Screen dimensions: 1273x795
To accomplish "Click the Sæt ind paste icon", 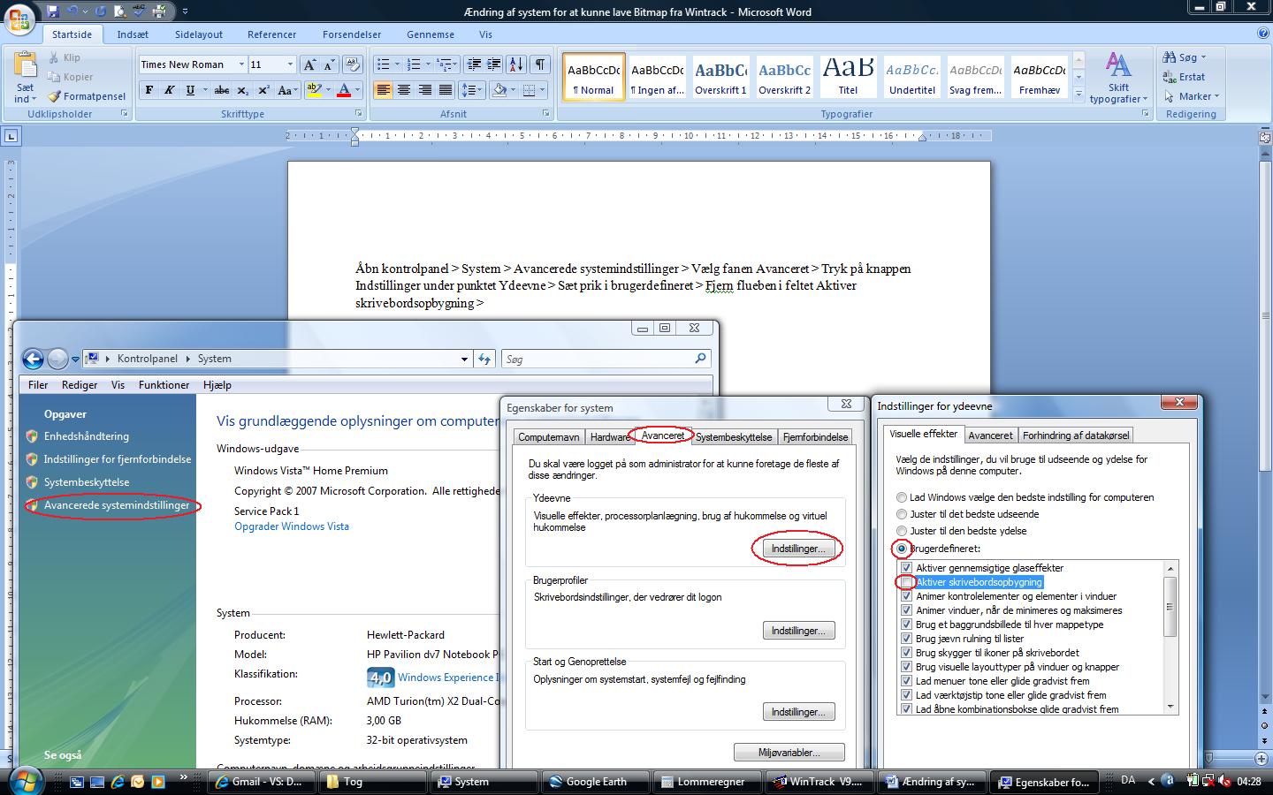I will [x=26, y=66].
